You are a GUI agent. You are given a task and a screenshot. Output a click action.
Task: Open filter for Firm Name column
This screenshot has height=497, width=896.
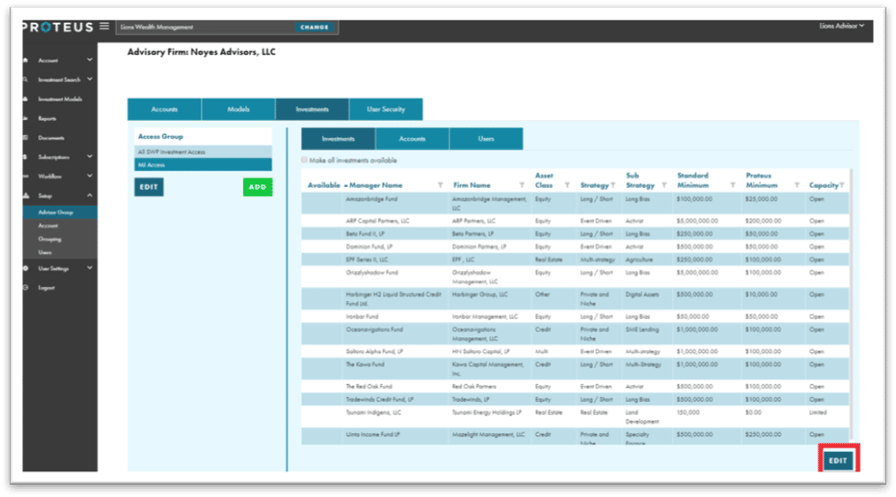pos(522,185)
